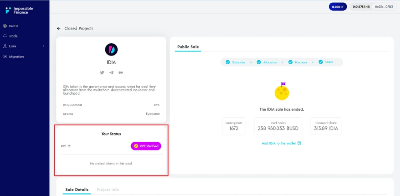The width and height of the screenshot is (400, 196).
Task: Click the wallet icon next to Add IDIA
Action: [x=300, y=143]
